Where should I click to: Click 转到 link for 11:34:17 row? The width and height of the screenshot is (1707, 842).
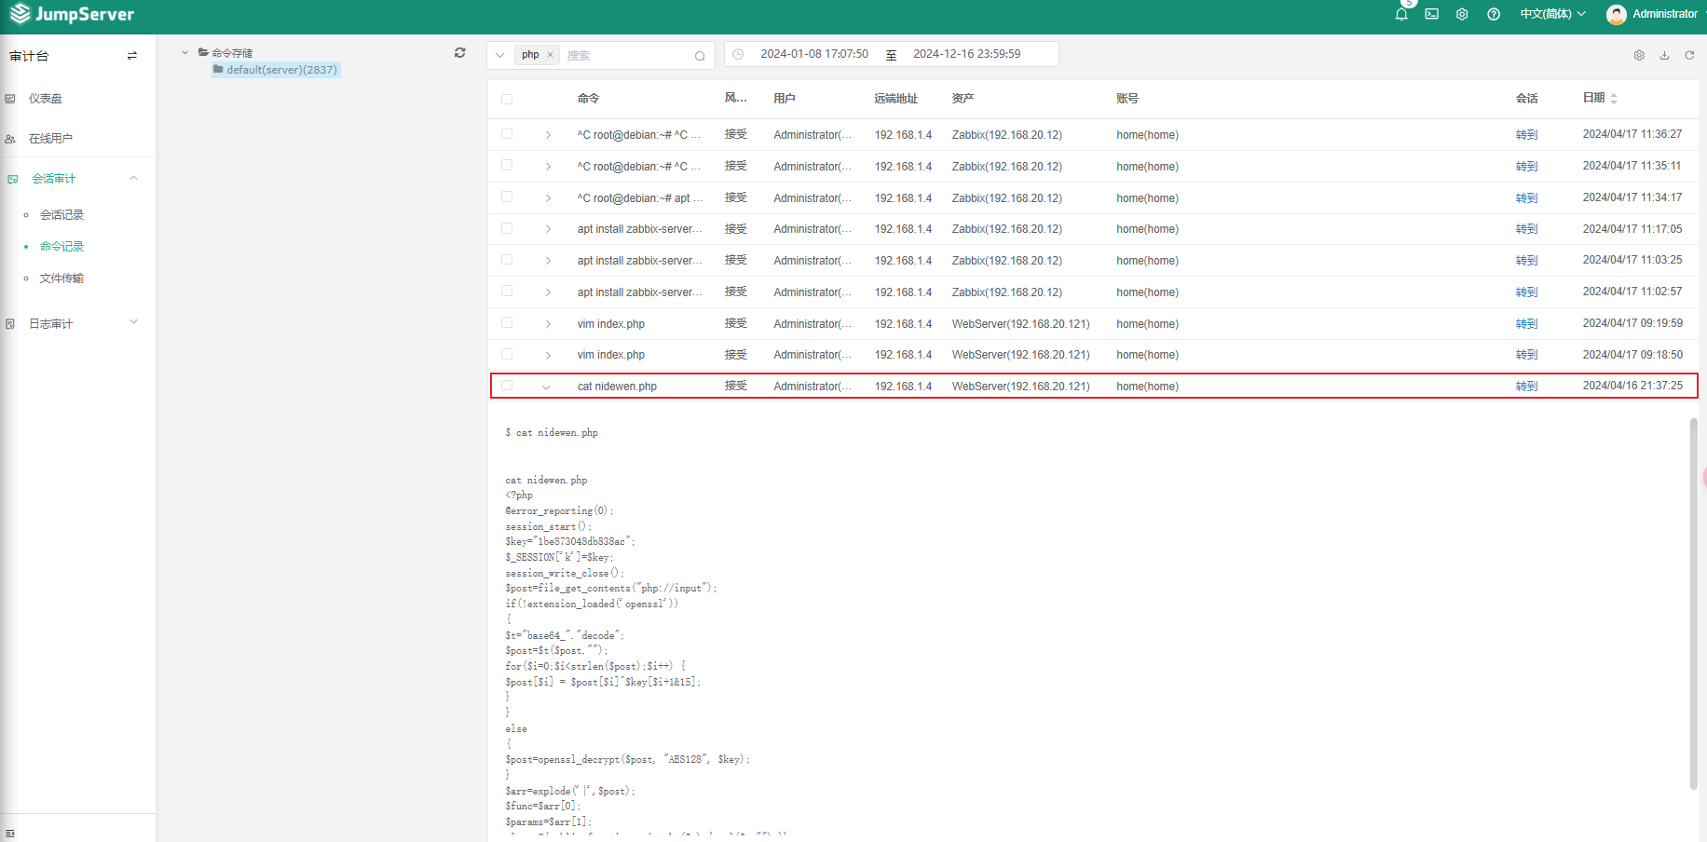[x=1526, y=198]
